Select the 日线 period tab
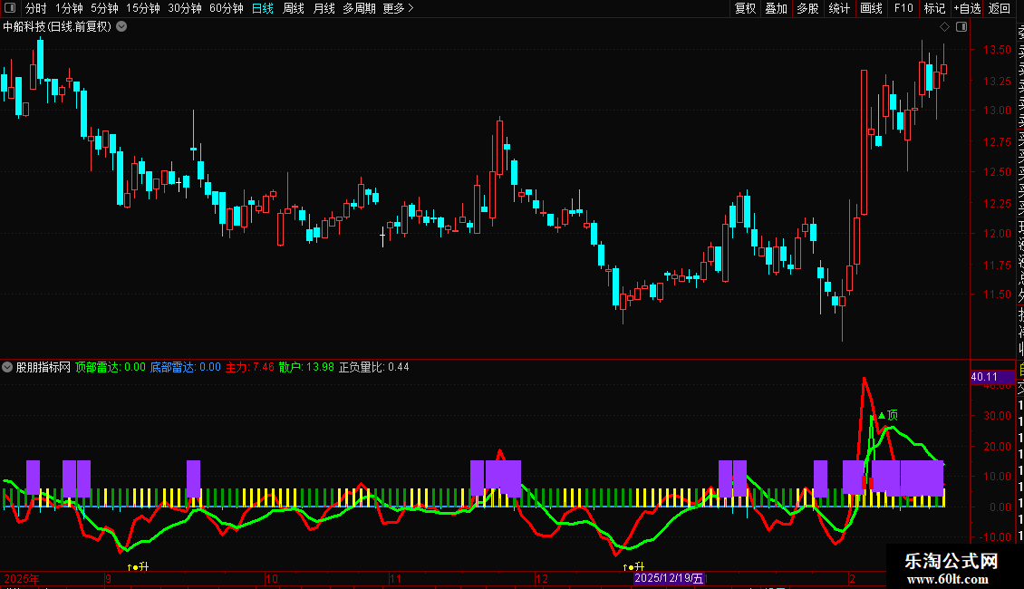 click(x=263, y=8)
